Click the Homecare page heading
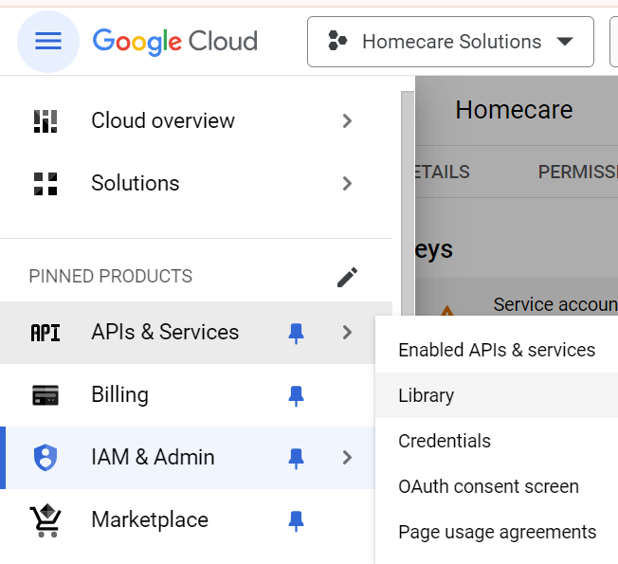The width and height of the screenshot is (618, 564). coord(514,110)
